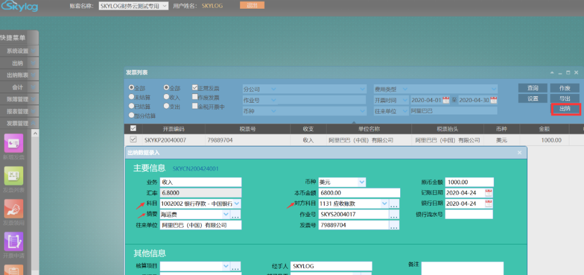The height and width of the screenshot is (275, 584).
Task: Expand 报表管理 sidebar menu
Action: (x=19, y=111)
